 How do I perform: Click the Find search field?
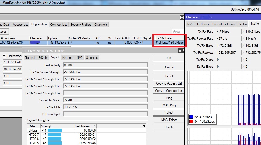(x=178, y=31)
